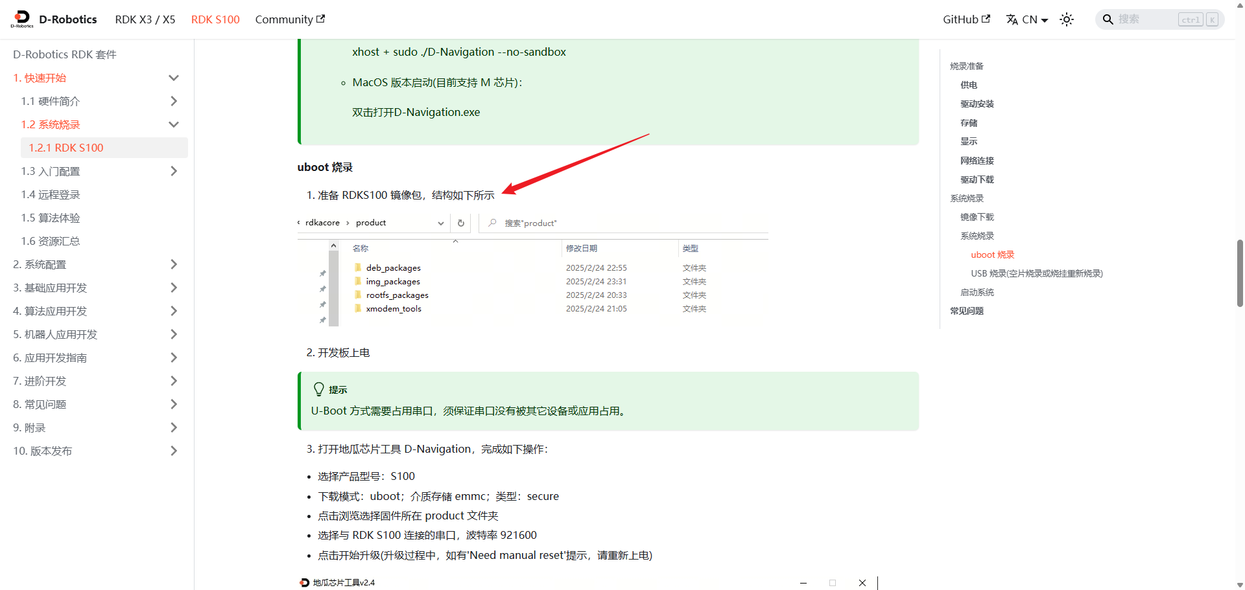The height and width of the screenshot is (590, 1245).
Task: Switch to the RDK S100 tab
Action: click(215, 19)
